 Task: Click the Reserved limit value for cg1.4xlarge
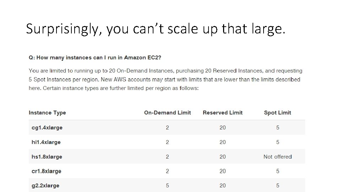coord(222,128)
